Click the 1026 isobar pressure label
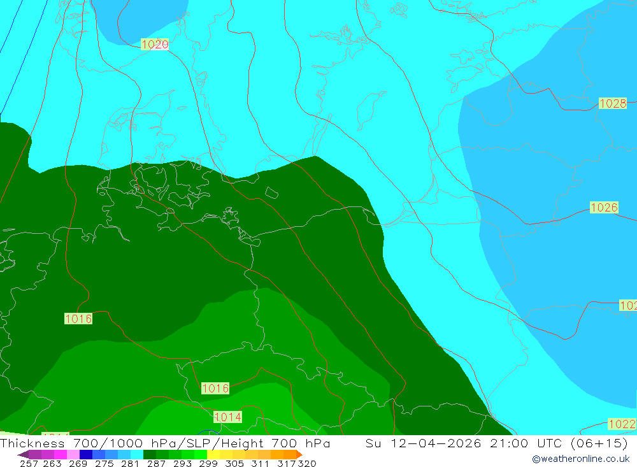This screenshot has height=467, width=637. coord(604,207)
